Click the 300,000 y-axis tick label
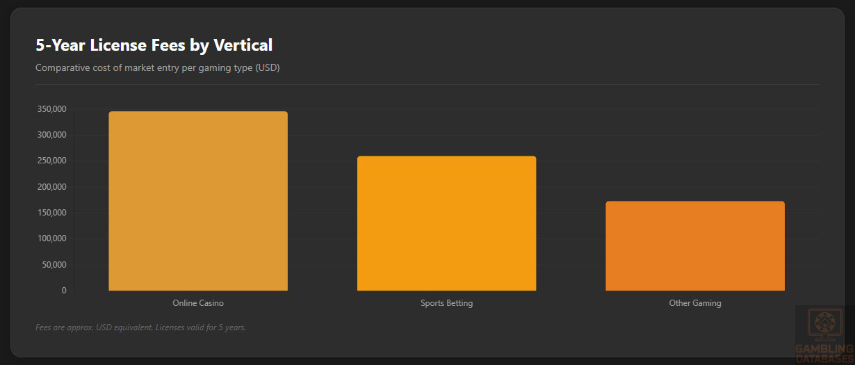Viewport: 855px width, 365px height. [51, 135]
